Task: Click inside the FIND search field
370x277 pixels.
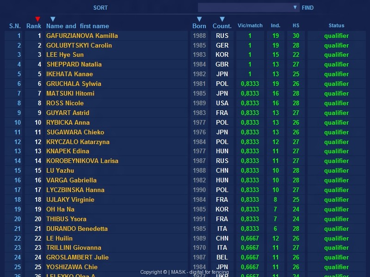Action: point(245,7)
